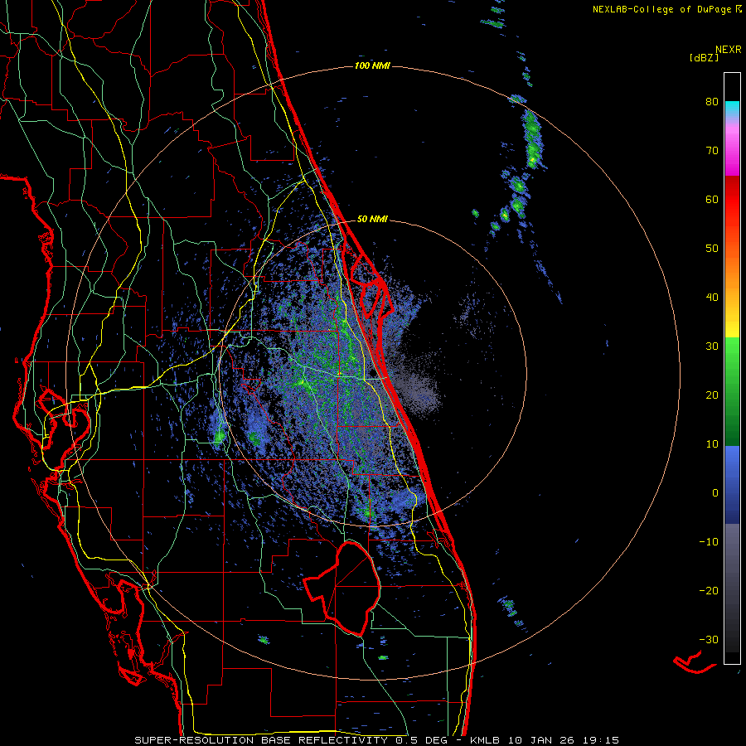Click the green band of the color bar

tap(732, 391)
